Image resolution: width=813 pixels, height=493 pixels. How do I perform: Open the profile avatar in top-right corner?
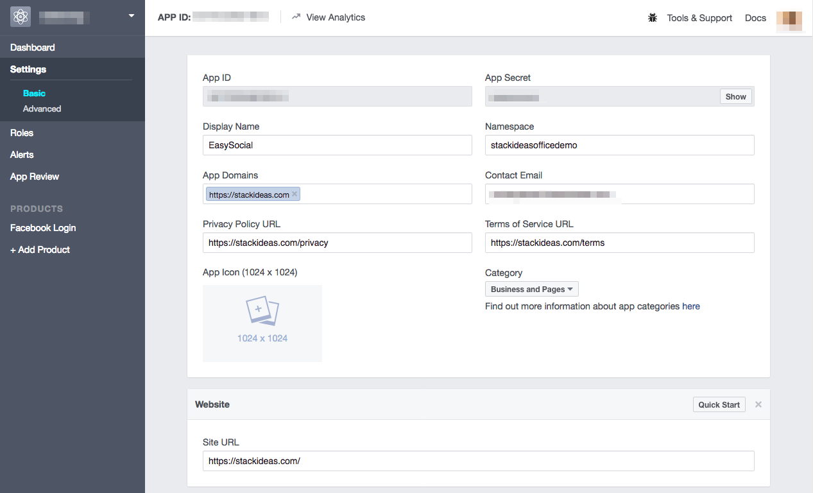click(x=789, y=21)
